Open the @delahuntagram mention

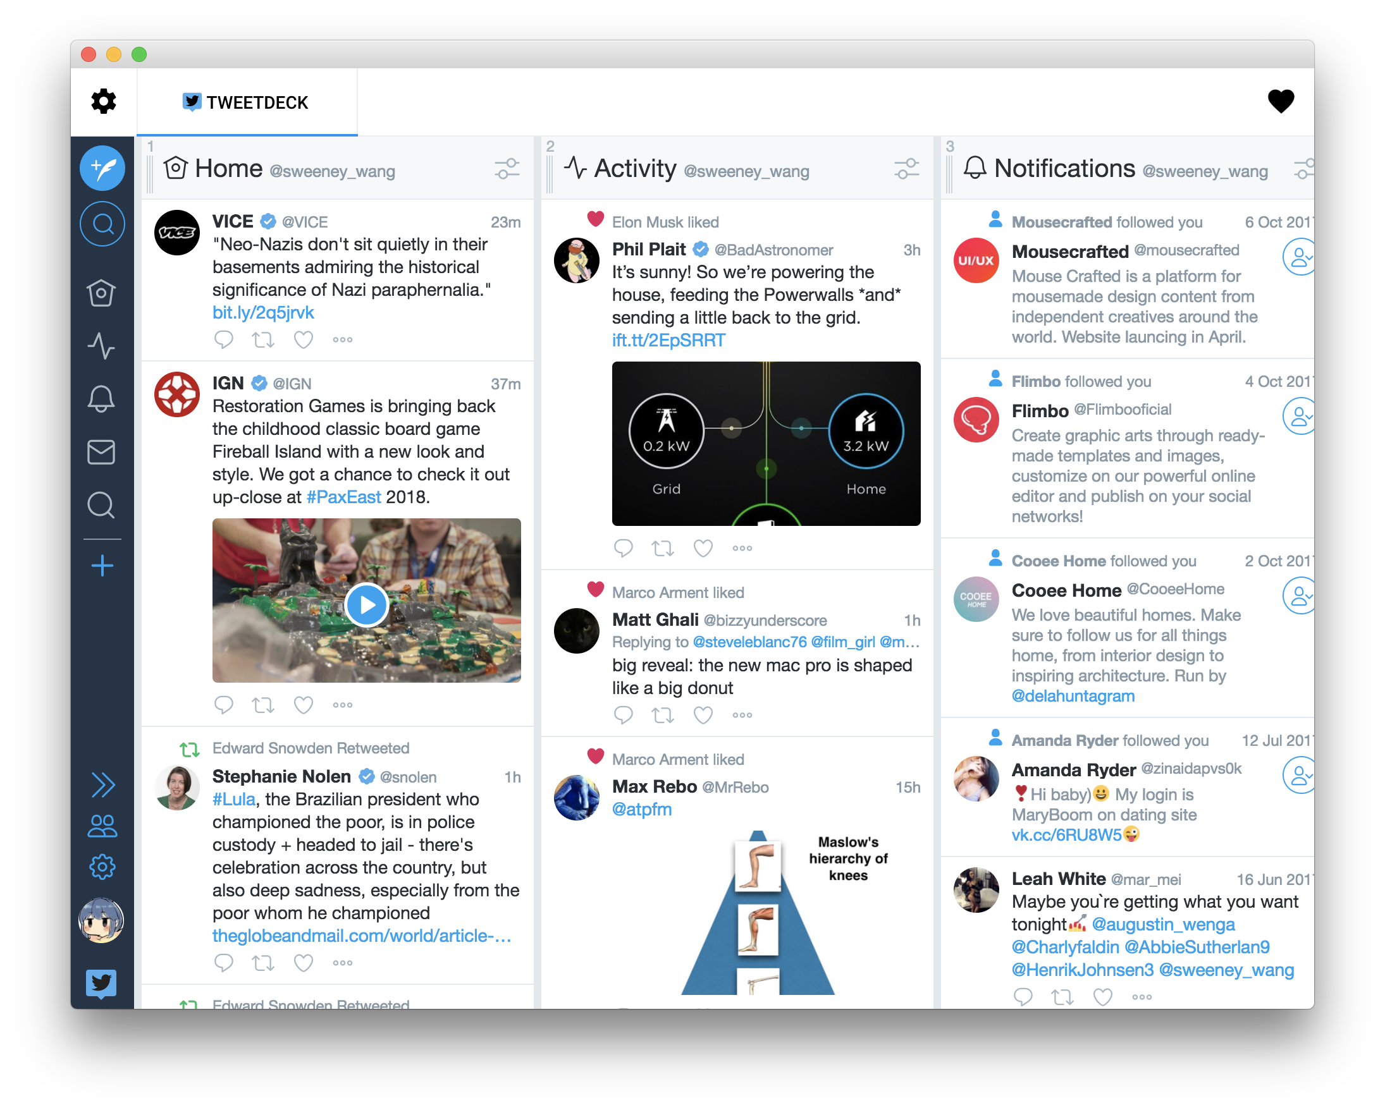(1073, 696)
